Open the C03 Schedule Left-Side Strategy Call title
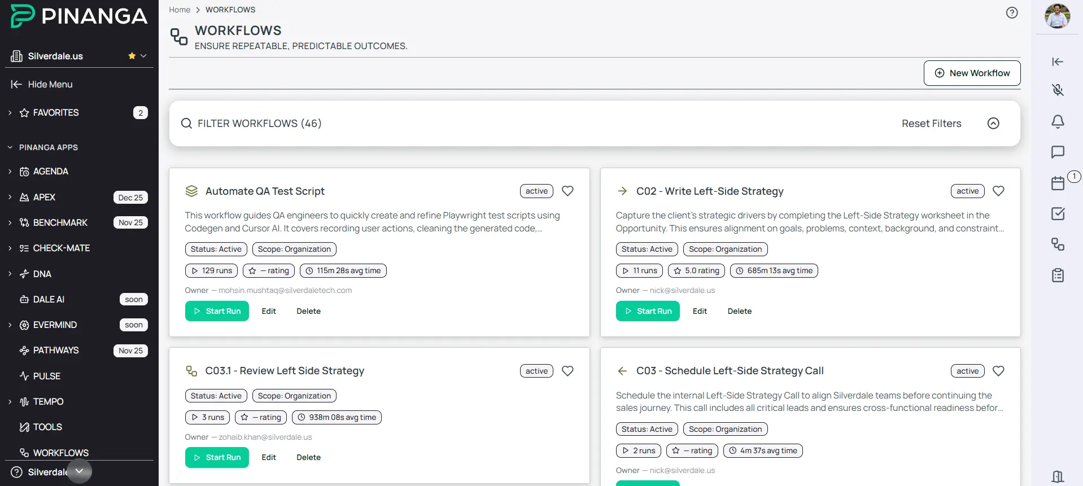 (730, 371)
